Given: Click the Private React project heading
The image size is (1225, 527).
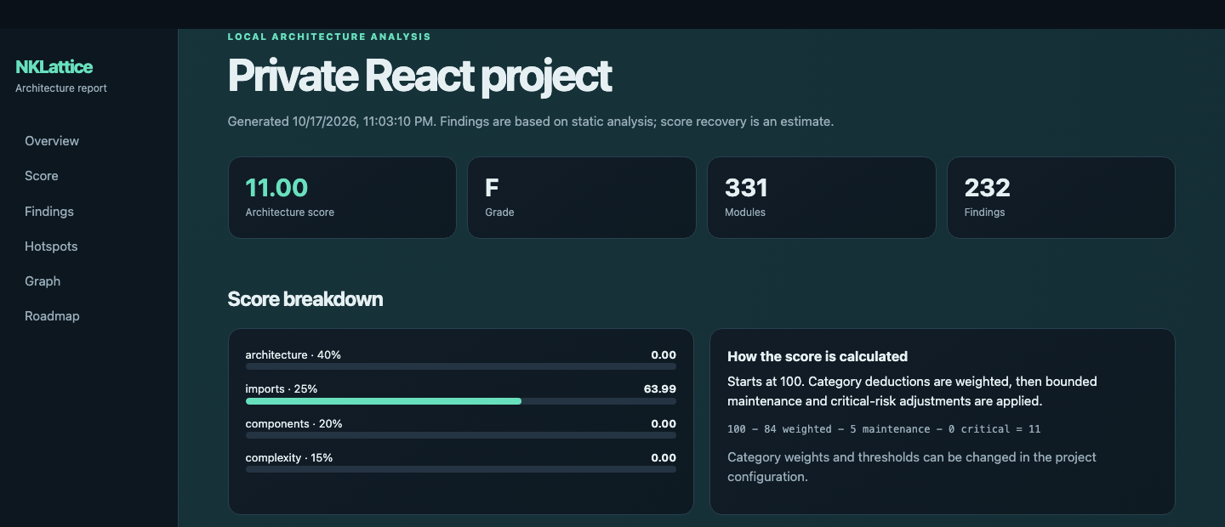Looking at the screenshot, I should coord(419,76).
